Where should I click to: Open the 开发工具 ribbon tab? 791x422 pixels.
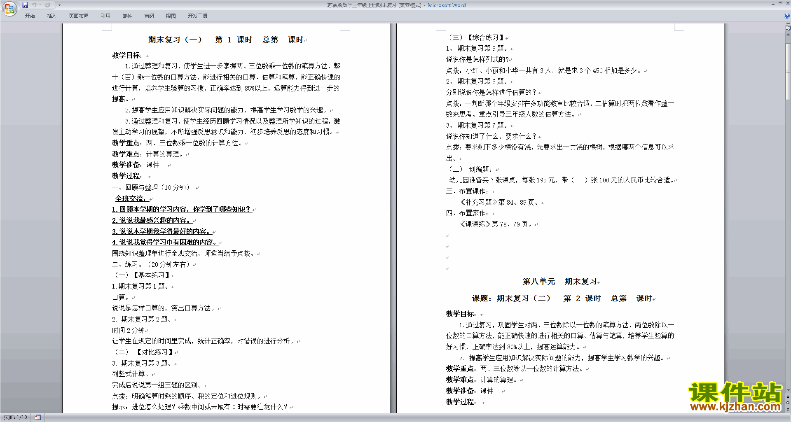tap(198, 16)
